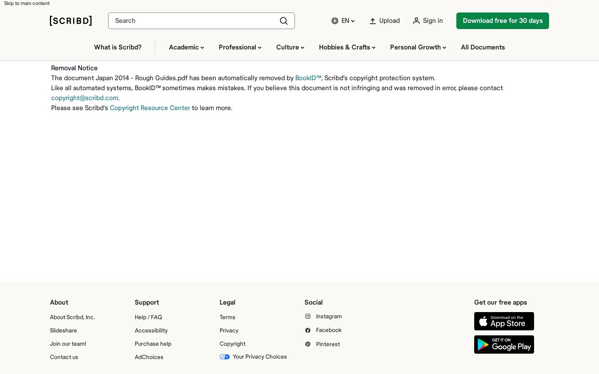Click the Scribd logo
The image size is (599, 374).
71,21
